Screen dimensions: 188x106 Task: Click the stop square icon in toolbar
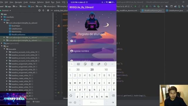tap(162, 6)
